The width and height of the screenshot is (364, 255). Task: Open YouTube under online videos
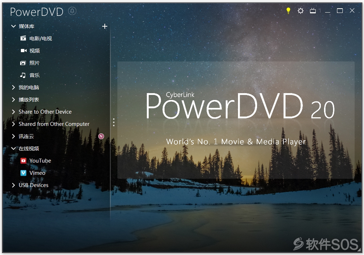pyautogui.click(x=40, y=161)
